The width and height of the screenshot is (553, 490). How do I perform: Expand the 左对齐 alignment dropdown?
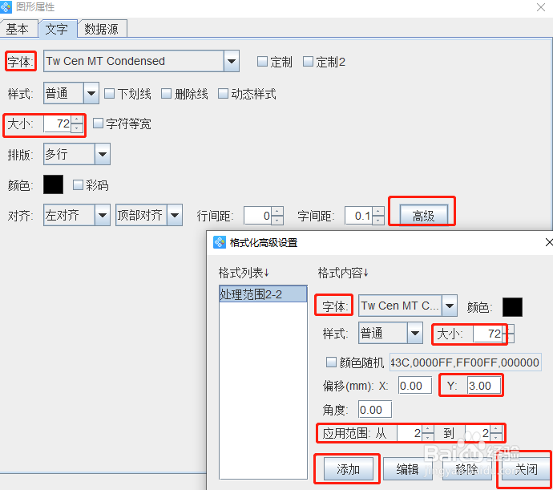click(103, 215)
